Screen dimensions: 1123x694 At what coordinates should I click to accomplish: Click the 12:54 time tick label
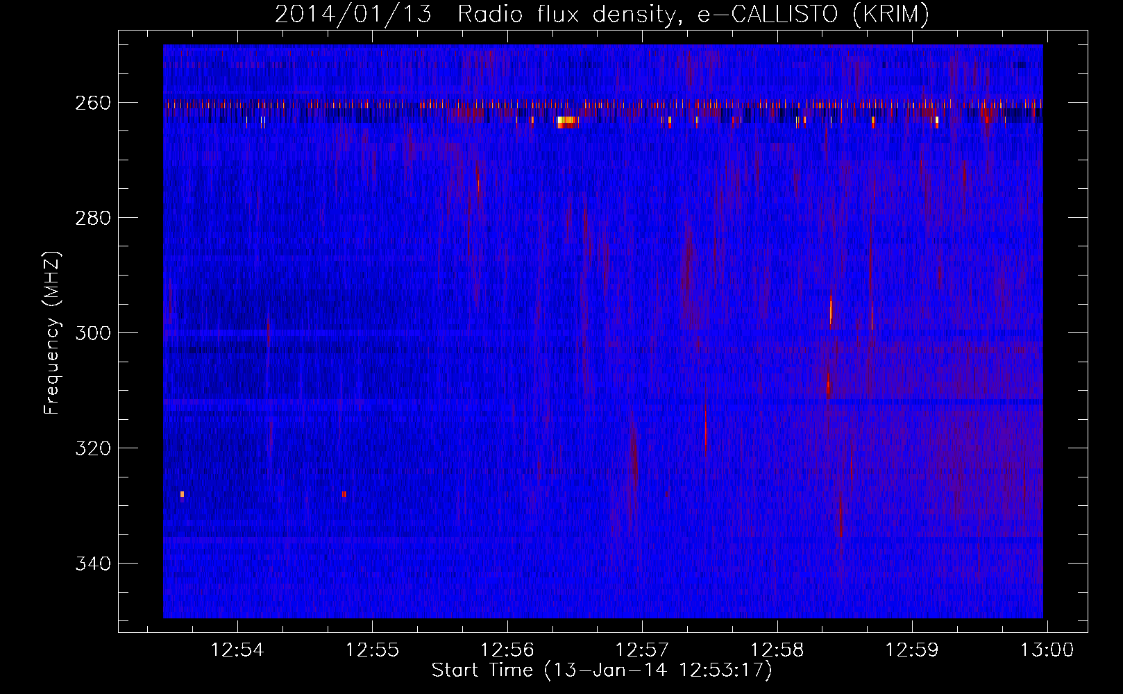pos(237,650)
